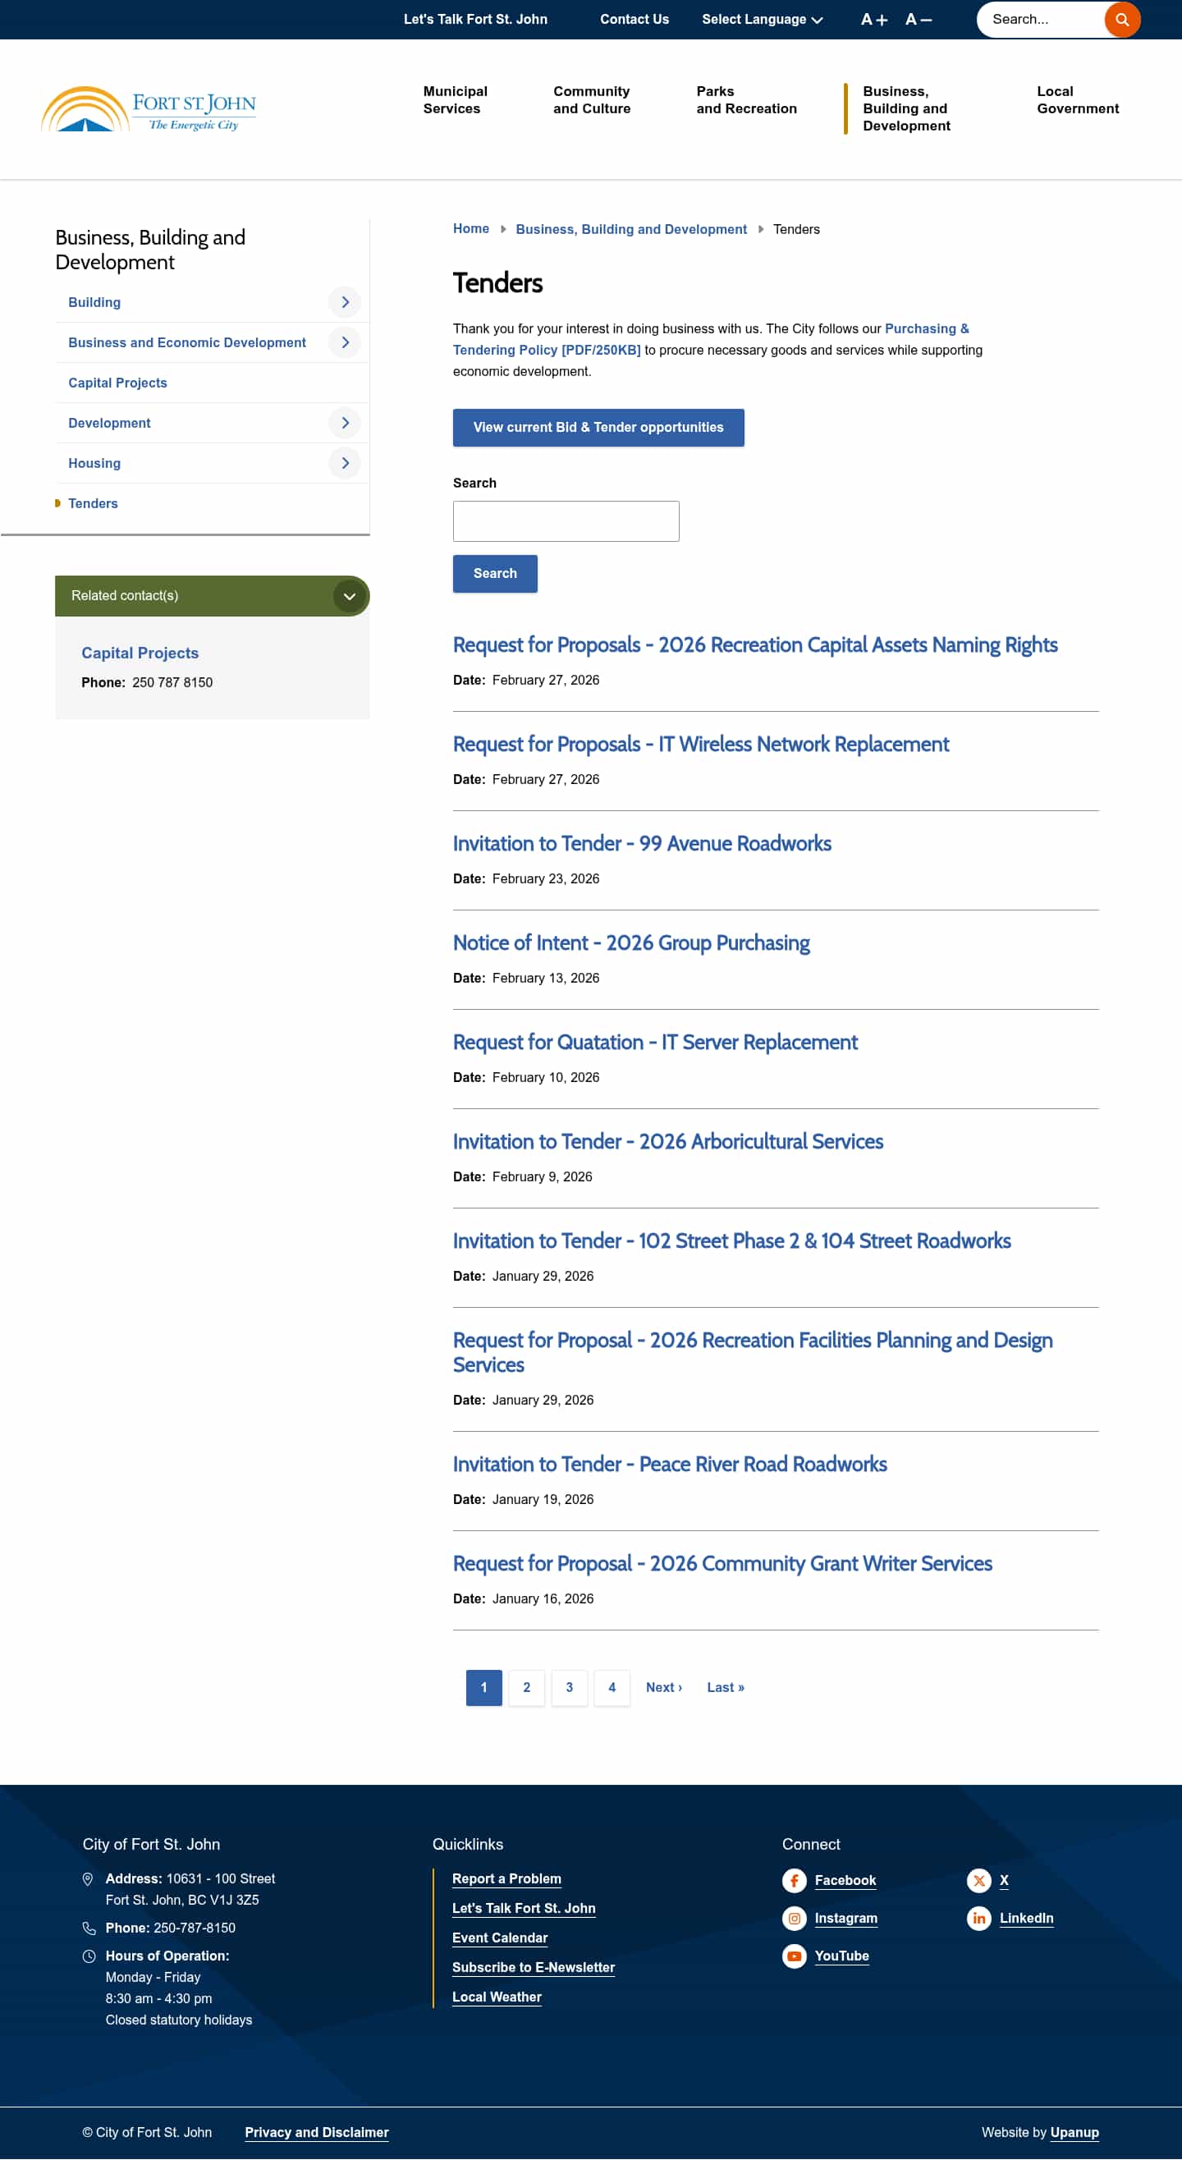The image size is (1182, 2160).
Task: Open the Parks and Recreation menu
Action: 746,100
